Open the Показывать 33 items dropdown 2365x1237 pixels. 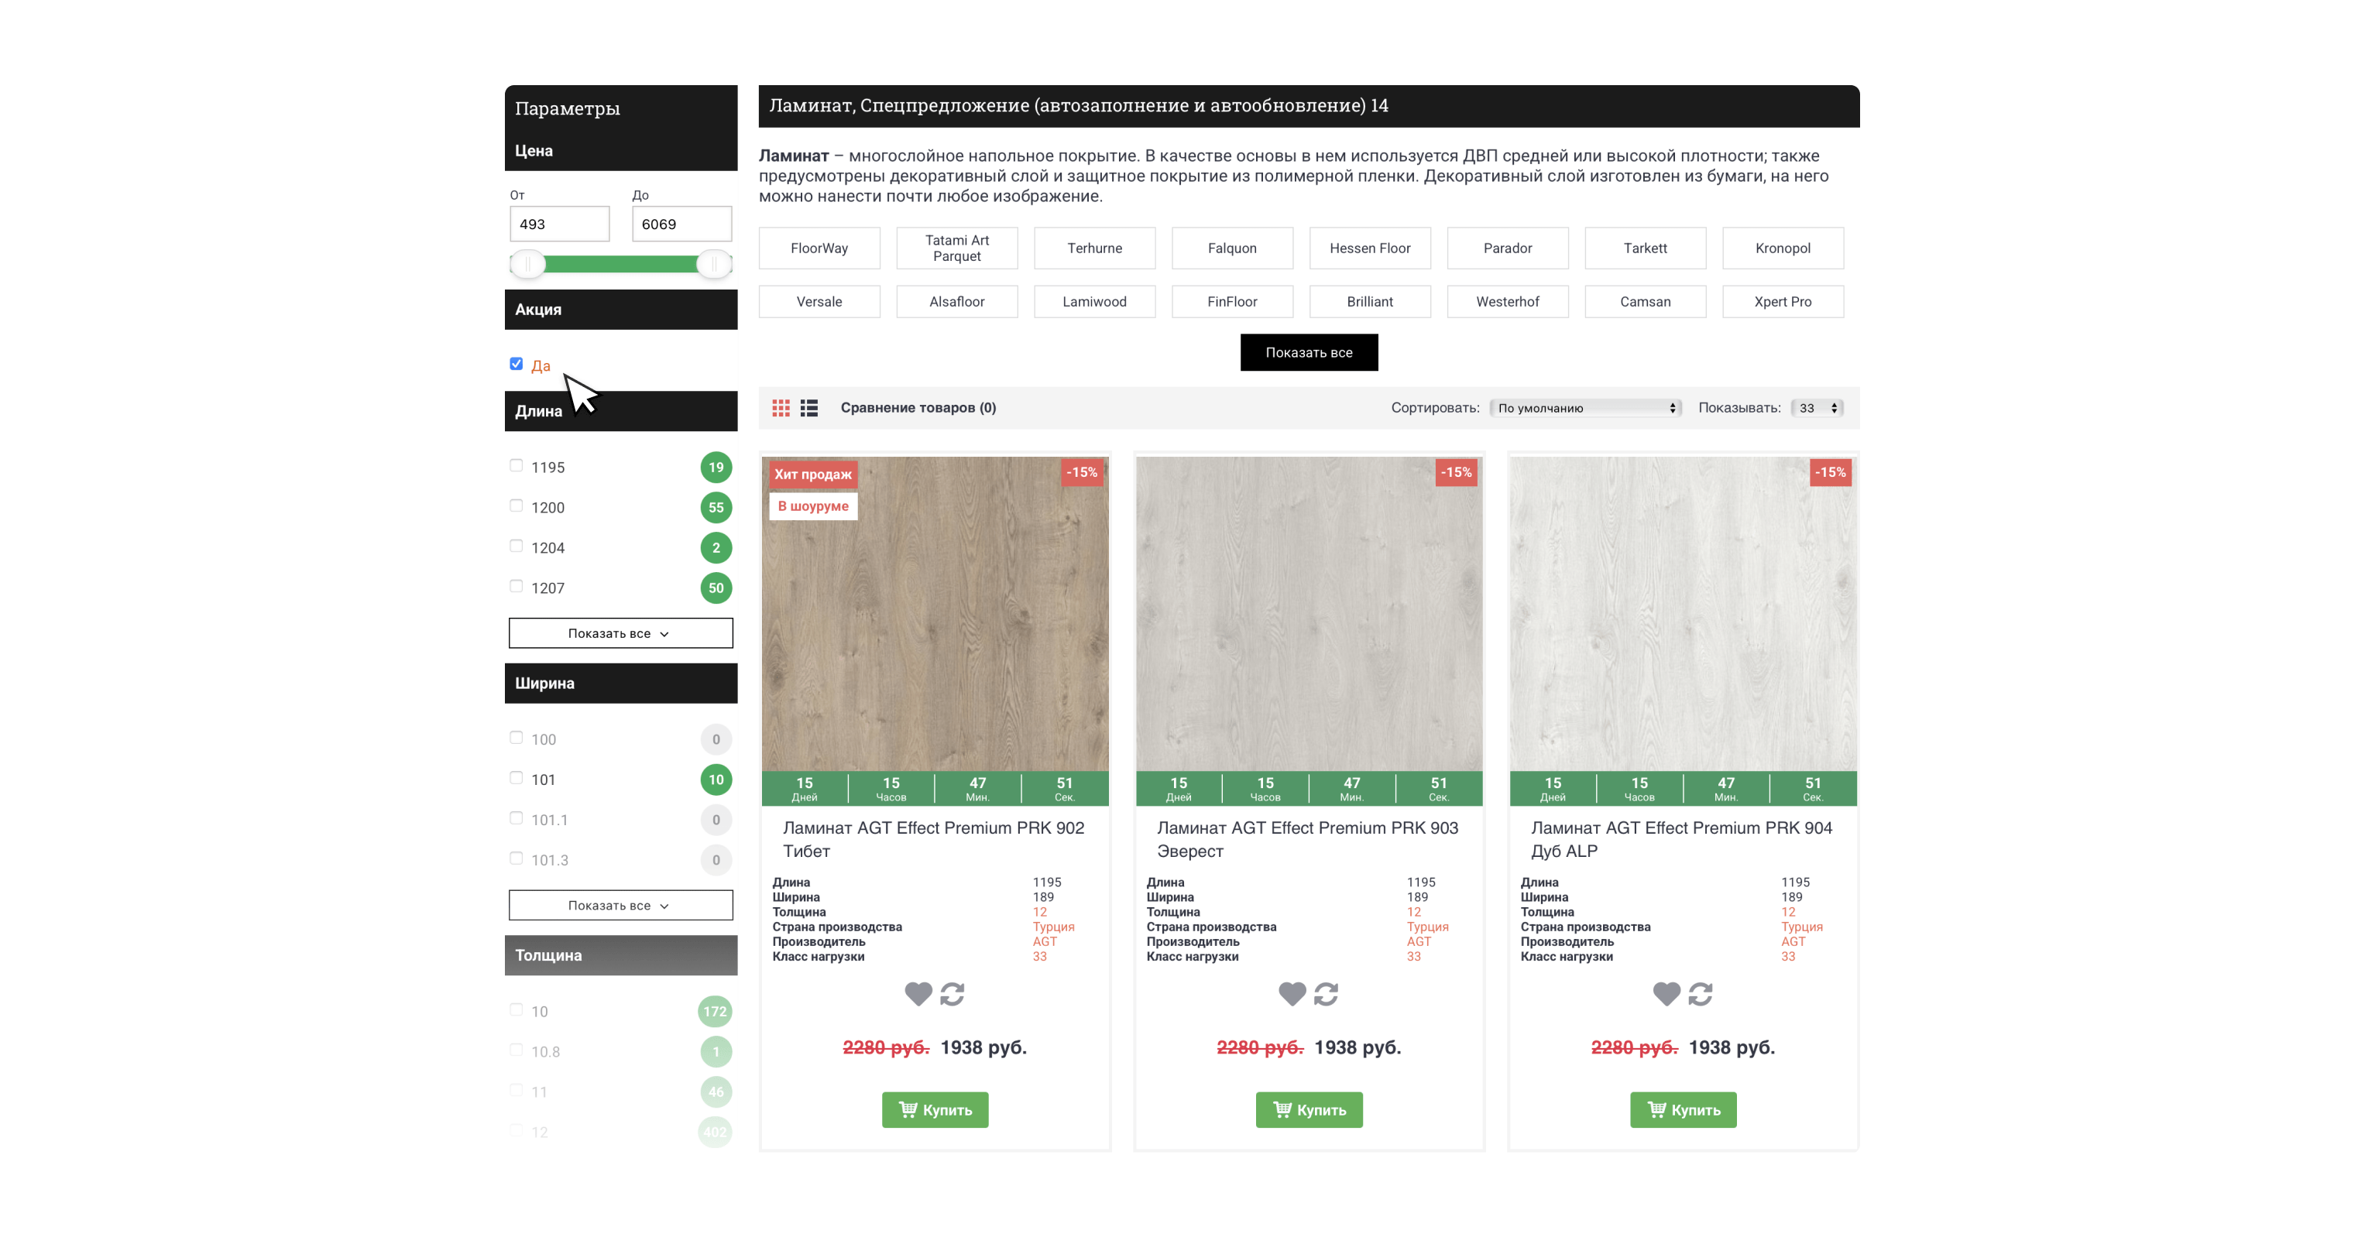tap(1818, 407)
